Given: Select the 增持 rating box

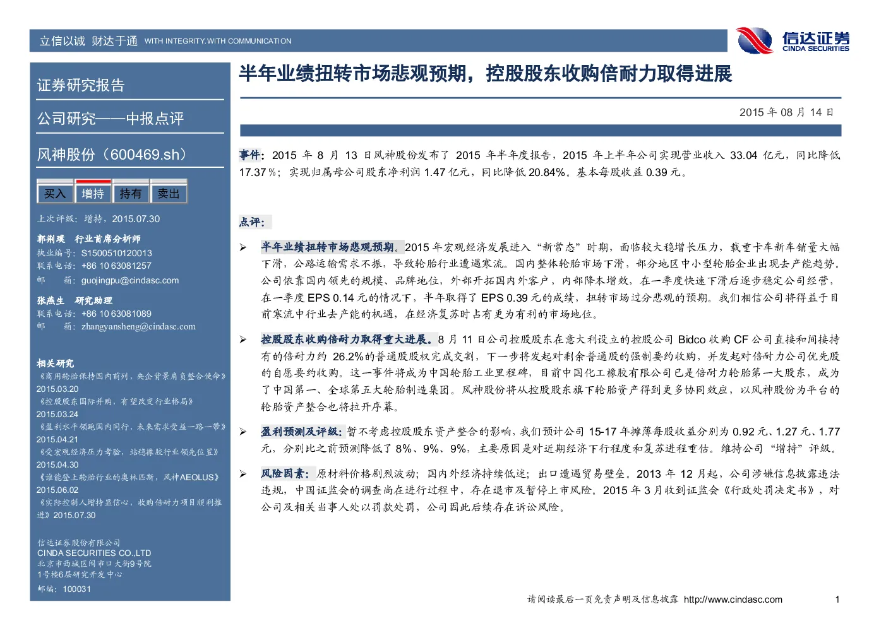Looking at the screenshot, I should click(93, 193).
